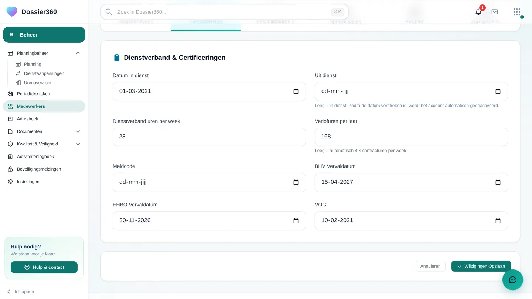Open the notifications bell
532x299 pixels.
[478, 12]
